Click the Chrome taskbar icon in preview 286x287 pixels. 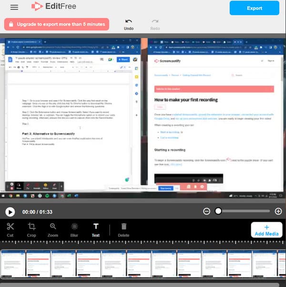pyautogui.click(x=10, y=196)
